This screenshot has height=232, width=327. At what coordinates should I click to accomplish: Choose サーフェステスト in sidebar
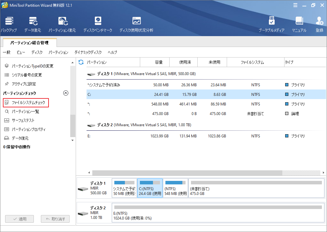[x=23, y=120]
